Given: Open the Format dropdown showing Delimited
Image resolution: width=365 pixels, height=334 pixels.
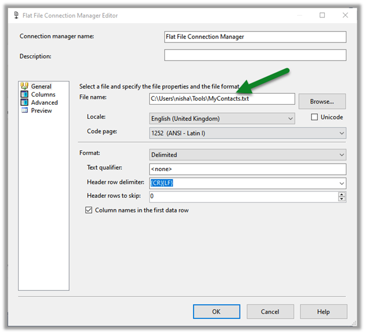Looking at the screenshot, I should point(341,155).
